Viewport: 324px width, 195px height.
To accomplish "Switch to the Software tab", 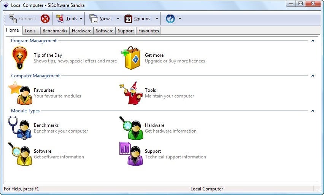I will click(105, 30).
